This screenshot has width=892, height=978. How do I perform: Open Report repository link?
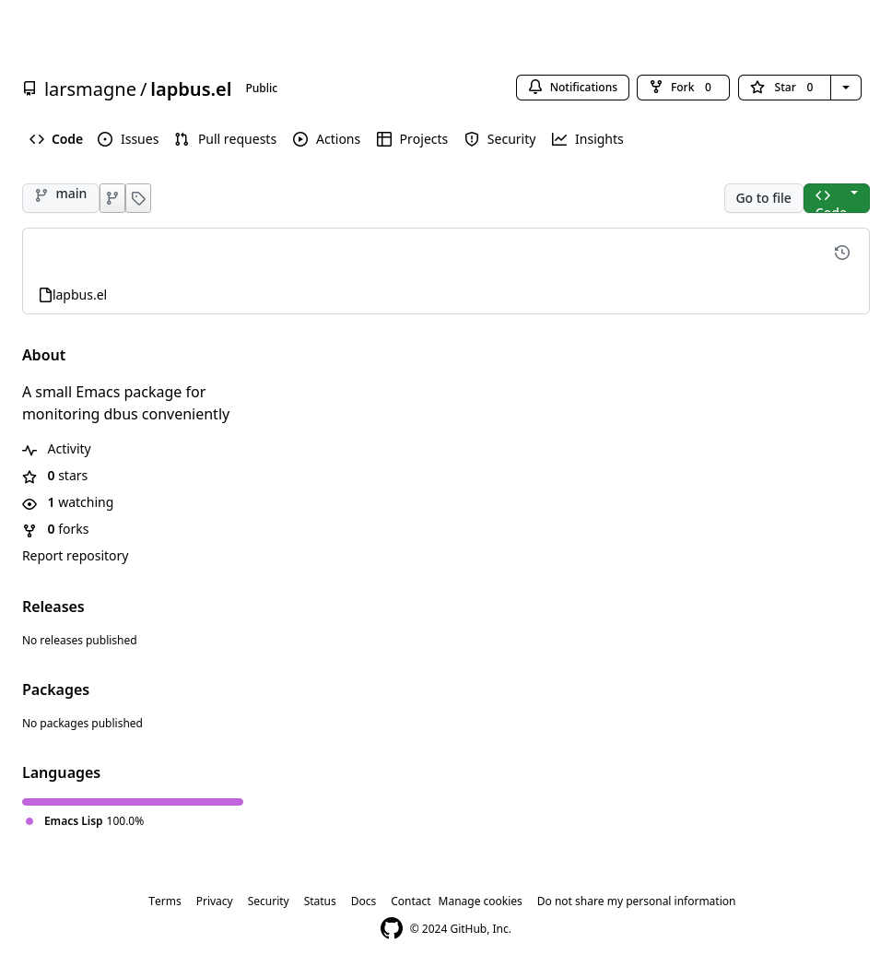[76, 556]
